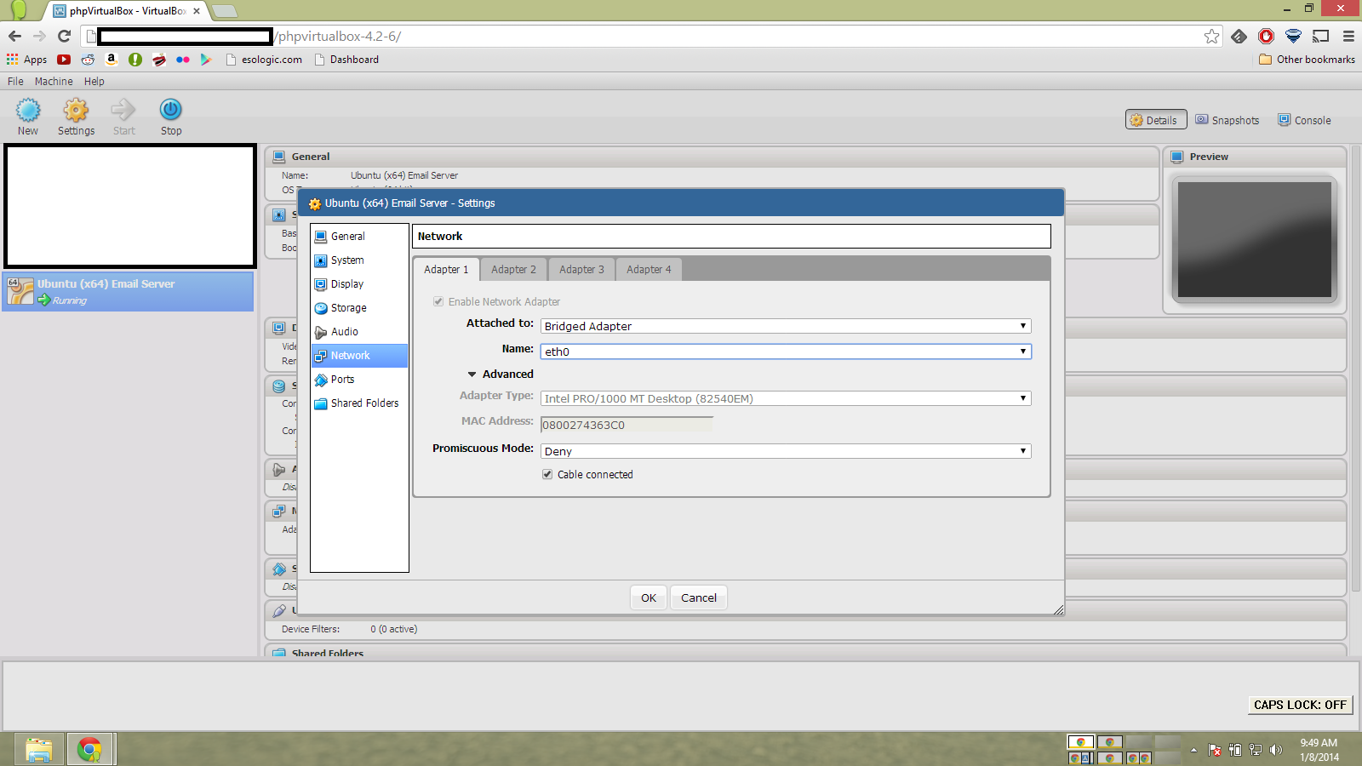Open the Chrome menu icon
The image size is (1362, 766).
point(1348,36)
